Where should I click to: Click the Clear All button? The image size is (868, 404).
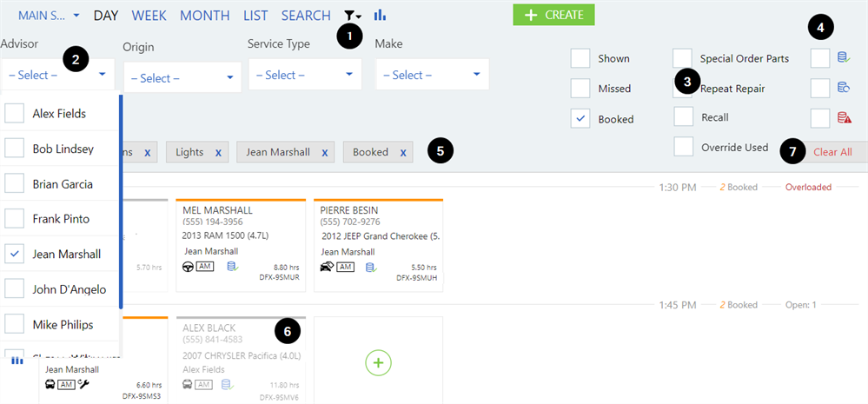tap(832, 151)
